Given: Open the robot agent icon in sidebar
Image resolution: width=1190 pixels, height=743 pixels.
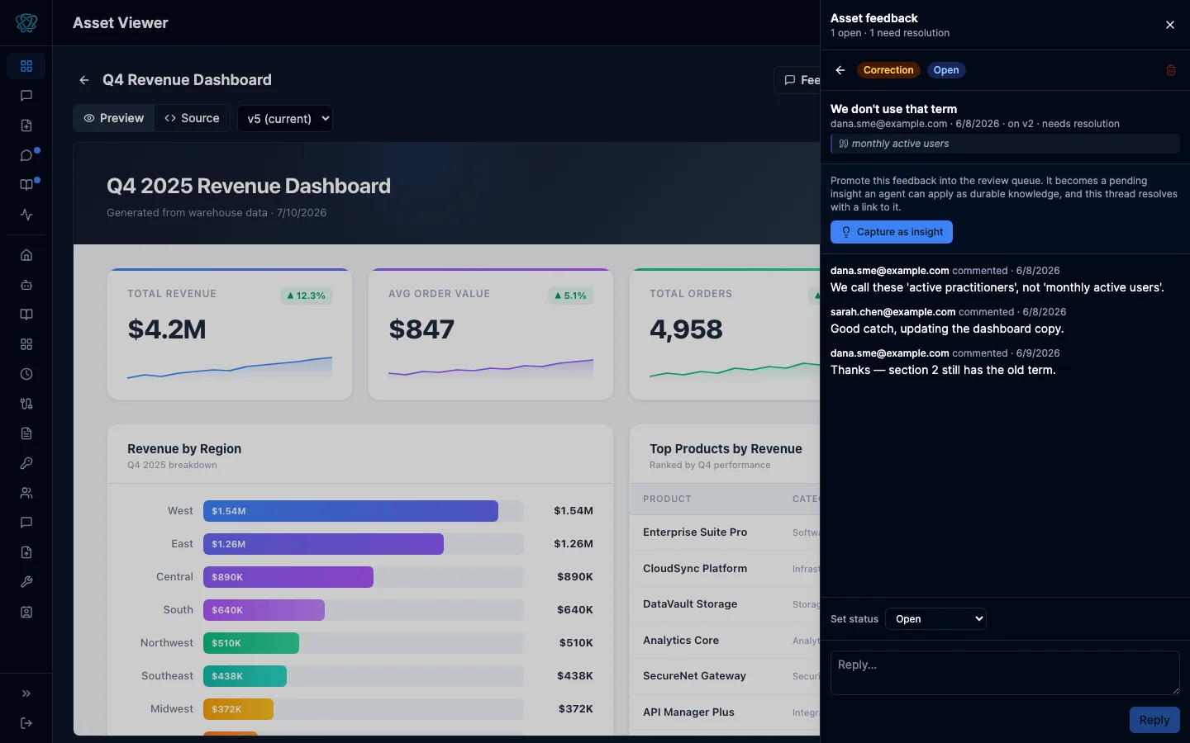Looking at the screenshot, I should pos(26,285).
